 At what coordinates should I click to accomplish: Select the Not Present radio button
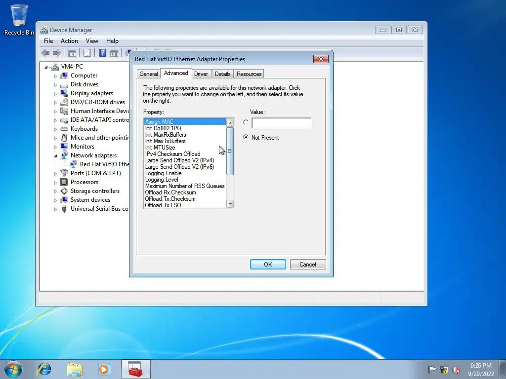(x=246, y=137)
